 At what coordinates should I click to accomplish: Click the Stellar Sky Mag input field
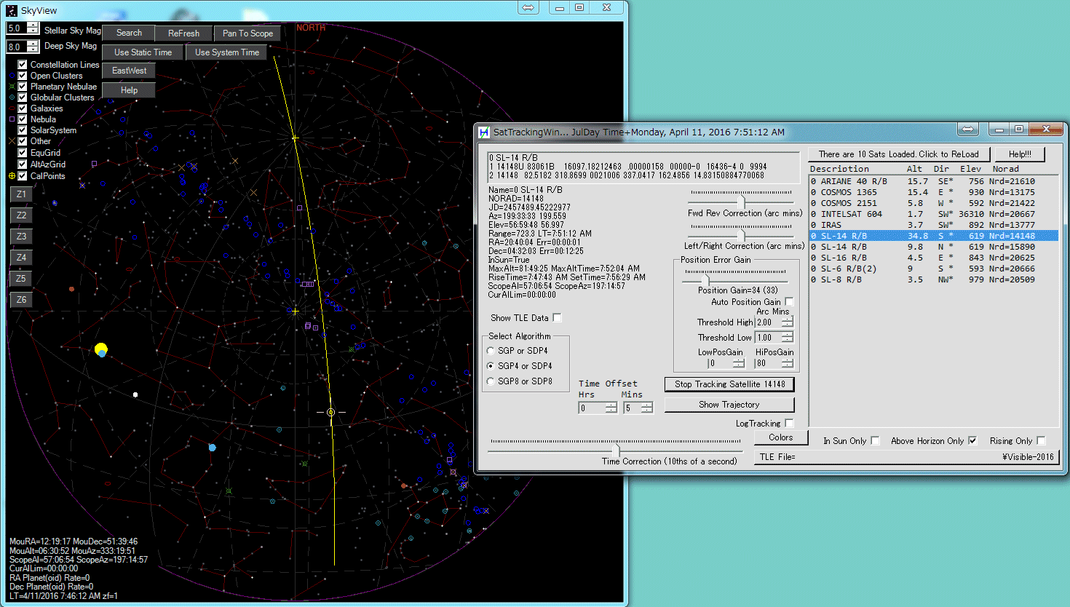(x=17, y=28)
